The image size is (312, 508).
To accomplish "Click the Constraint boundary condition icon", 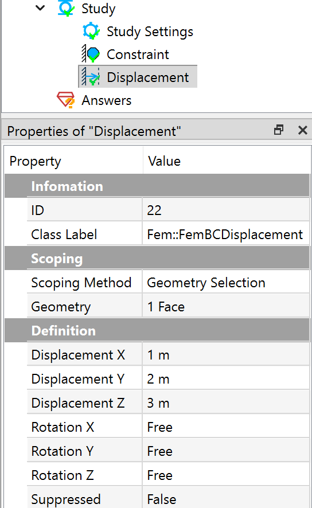I will [x=91, y=54].
